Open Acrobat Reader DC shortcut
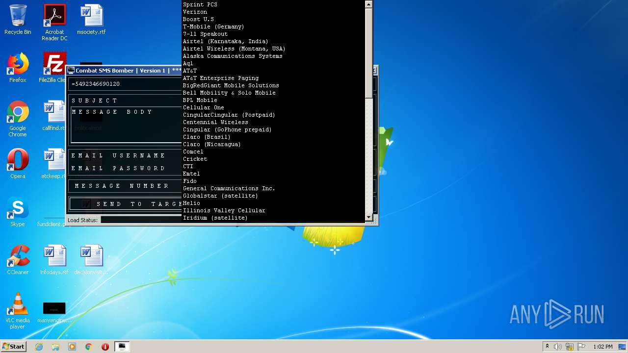The height and width of the screenshot is (353, 628). (x=54, y=23)
